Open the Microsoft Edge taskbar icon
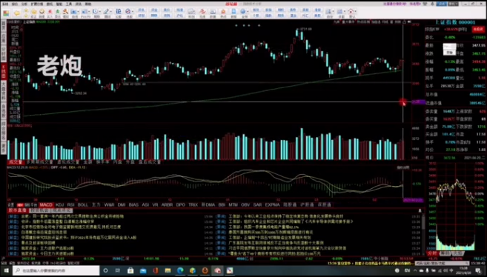The height and width of the screenshot is (277, 487). [x=180, y=270]
